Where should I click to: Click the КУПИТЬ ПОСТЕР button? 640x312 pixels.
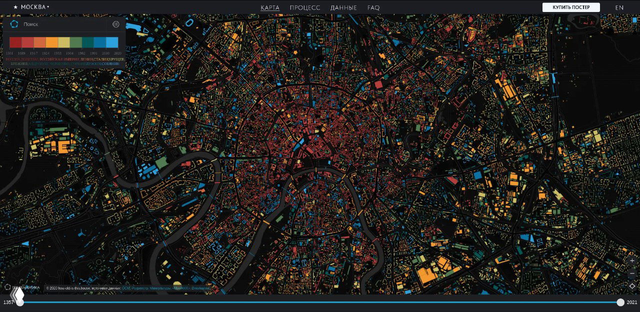tap(571, 7)
